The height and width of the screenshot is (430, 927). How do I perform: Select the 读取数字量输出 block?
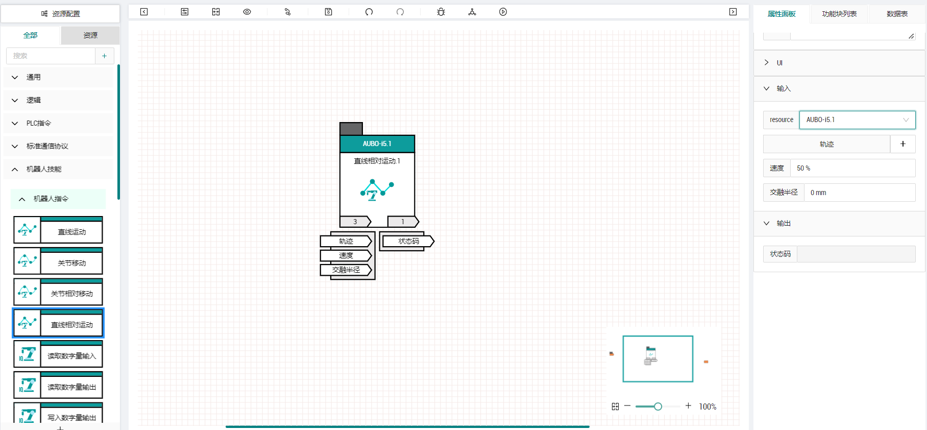pyautogui.click(x=58, y=385)
